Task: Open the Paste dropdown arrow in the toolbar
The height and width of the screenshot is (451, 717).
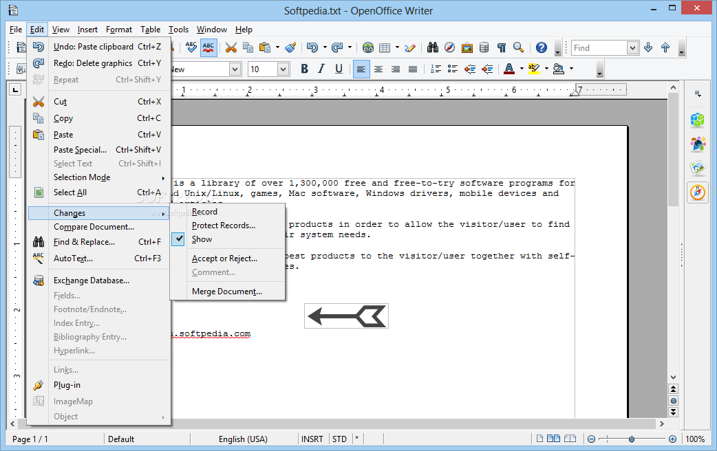Action: pos(277,47)
